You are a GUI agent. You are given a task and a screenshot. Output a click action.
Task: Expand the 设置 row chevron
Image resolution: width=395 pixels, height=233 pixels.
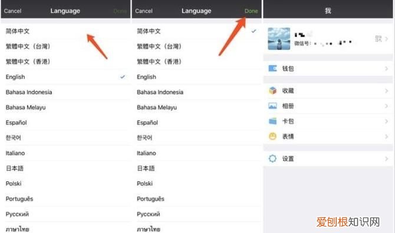click(x=386, y=159)
